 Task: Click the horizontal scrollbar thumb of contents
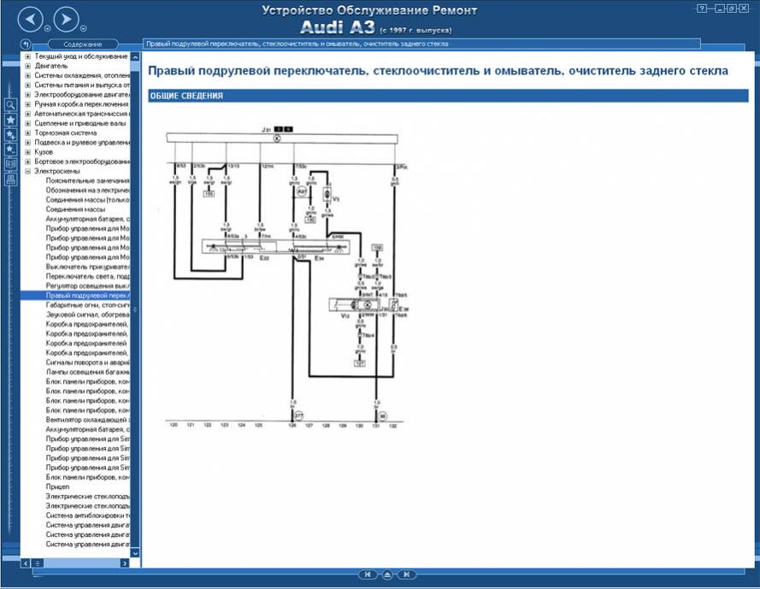coord(38,563)
